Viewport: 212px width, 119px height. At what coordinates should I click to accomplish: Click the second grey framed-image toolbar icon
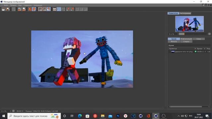(x=44, y=9)
